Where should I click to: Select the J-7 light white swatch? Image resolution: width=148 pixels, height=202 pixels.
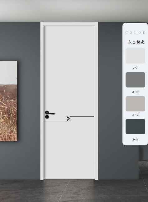[x=135, y=56]
